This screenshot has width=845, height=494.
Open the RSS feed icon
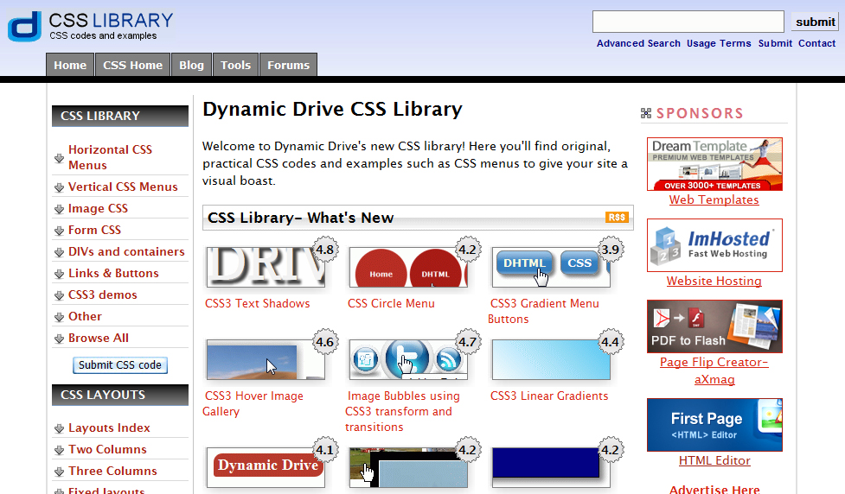click(617, 218)
